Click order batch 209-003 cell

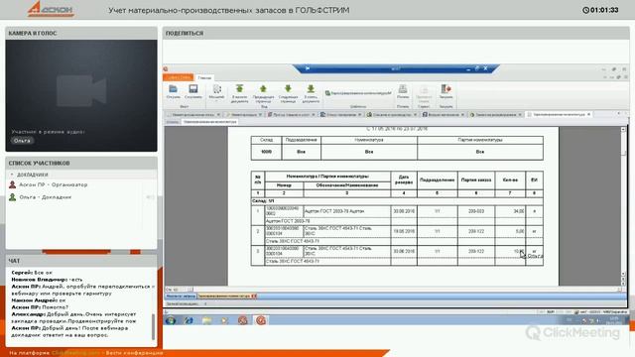(x=476, y=211)
